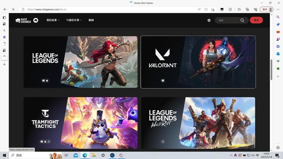The image size is (283, 159).
Task: Click the Windows platform icon on the VALORANT card
Action: tap(163, 80)
